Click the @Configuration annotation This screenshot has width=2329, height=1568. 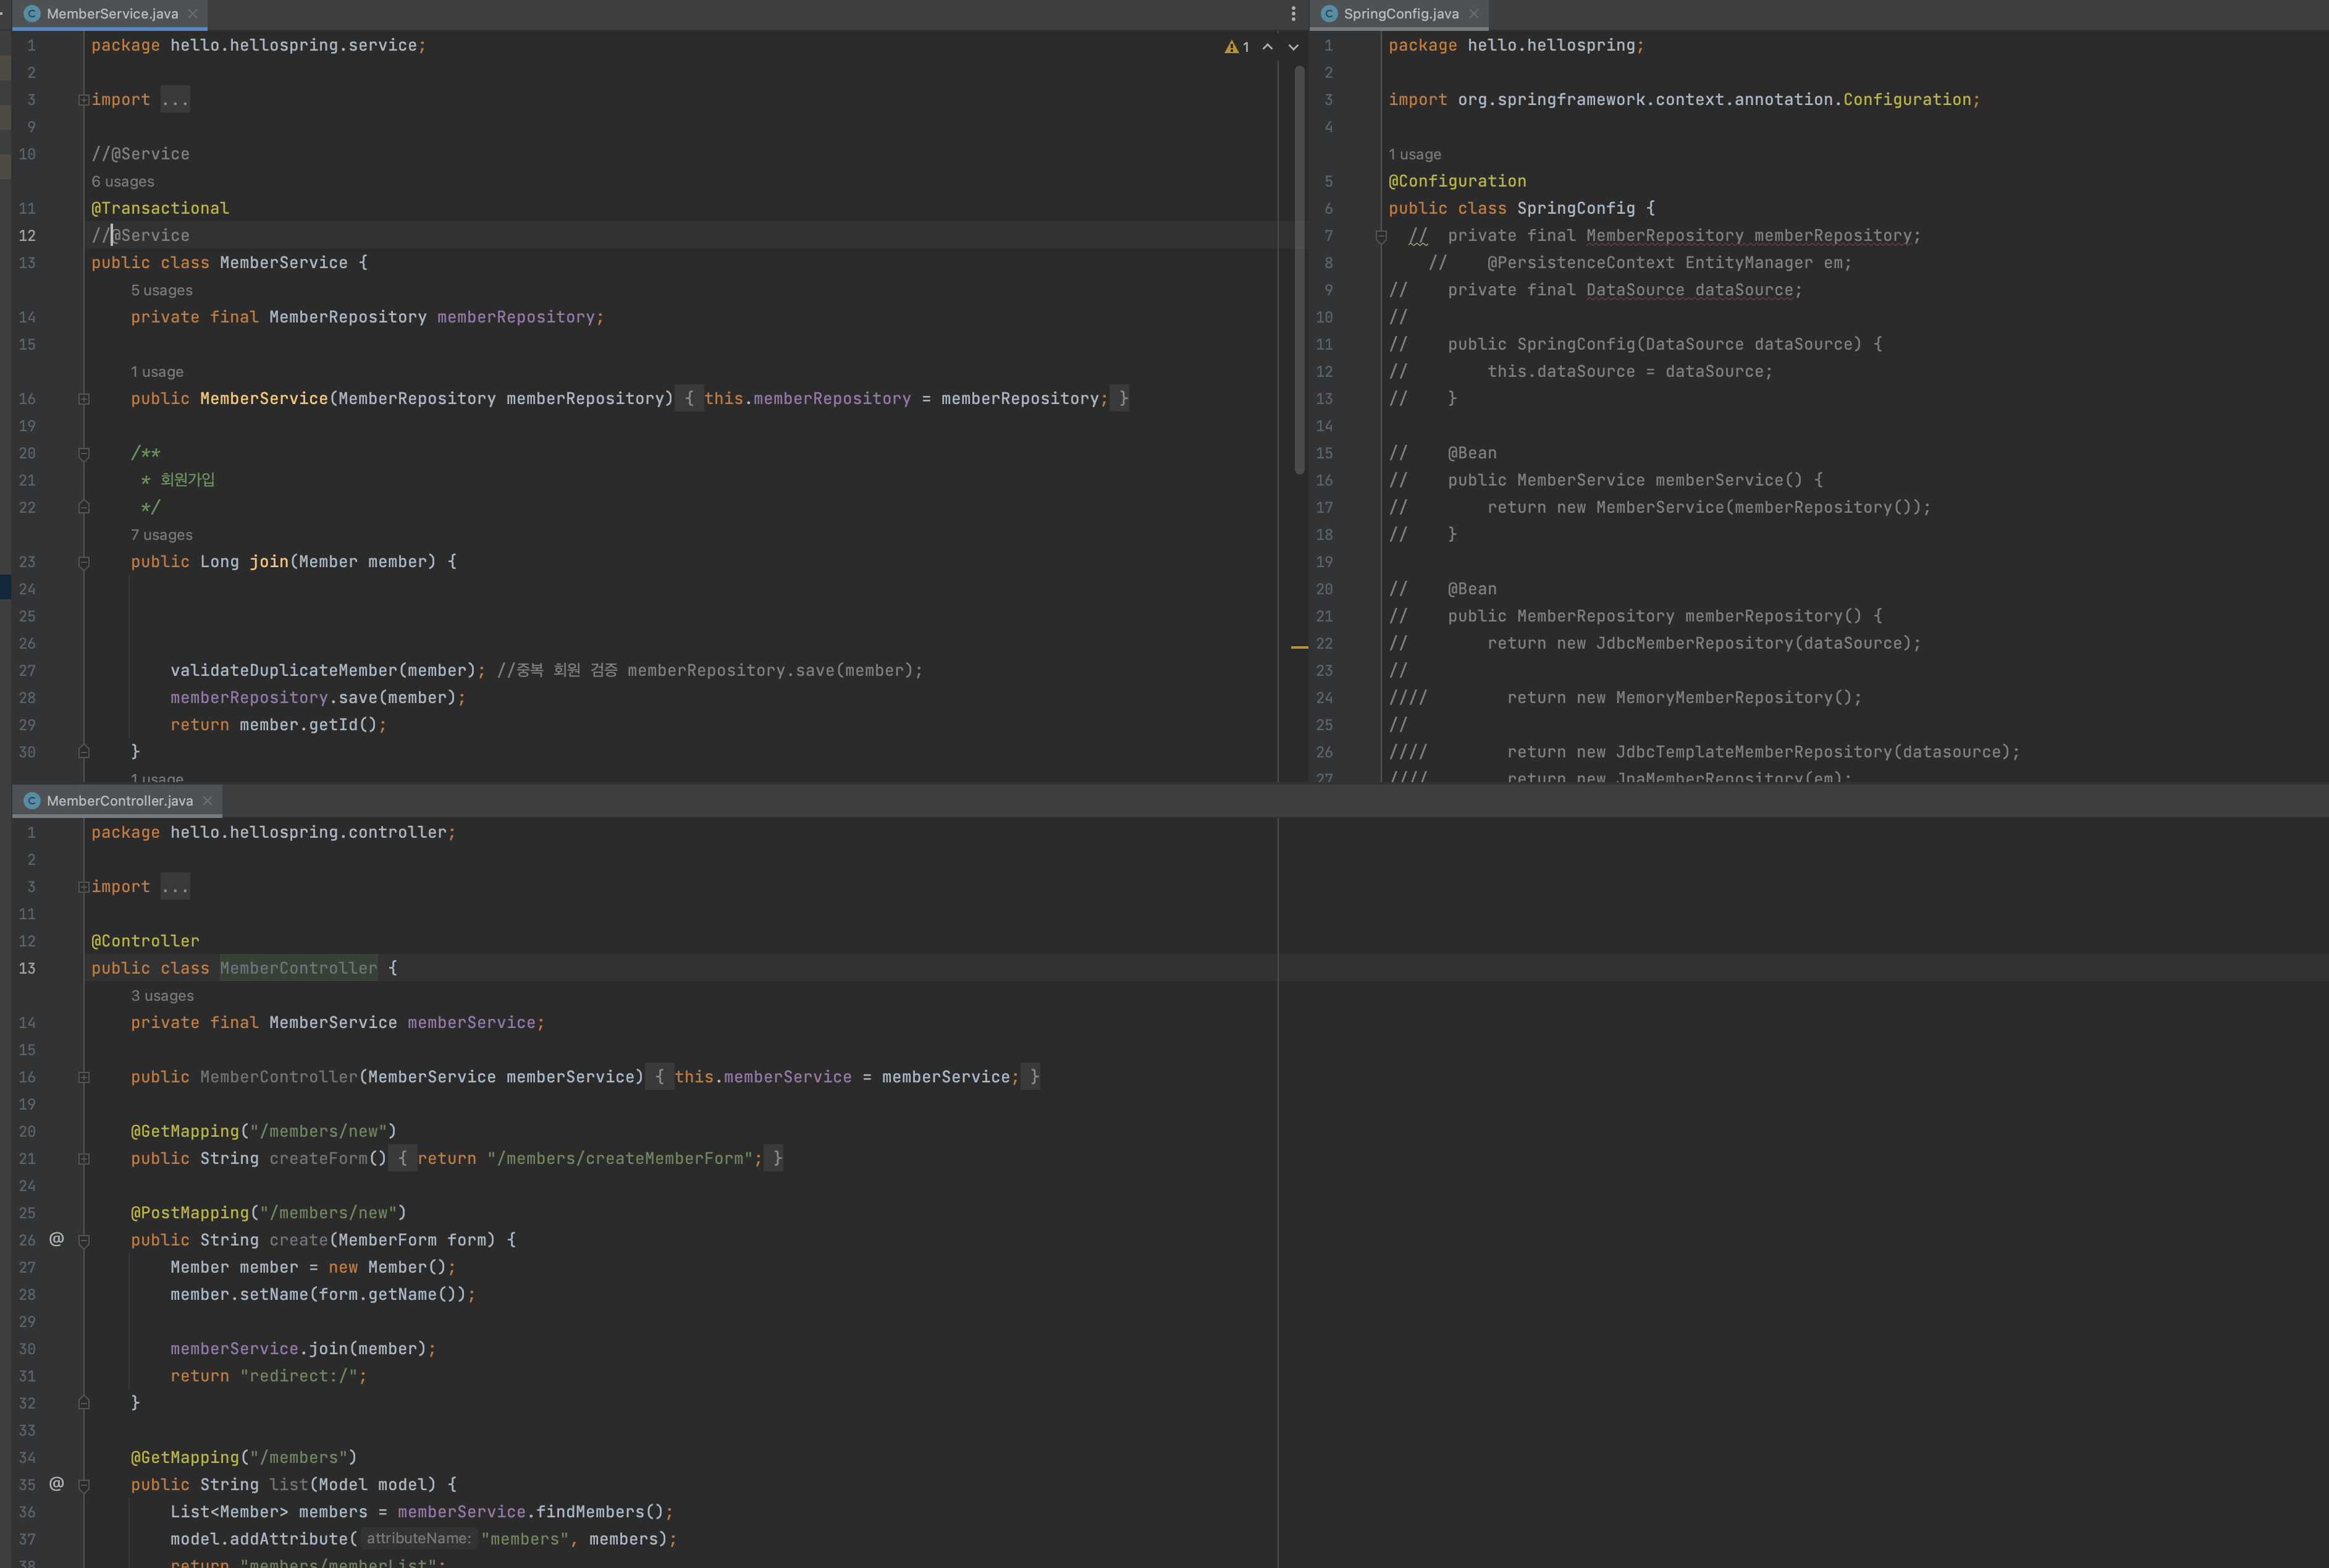point(1457,181)
